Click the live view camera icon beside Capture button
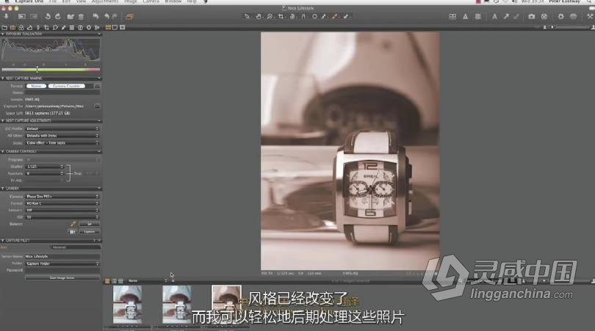 tap(73, 231)
